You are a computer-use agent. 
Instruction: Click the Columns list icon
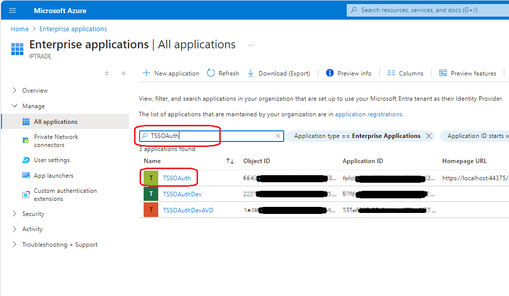[x=391, y=73]
